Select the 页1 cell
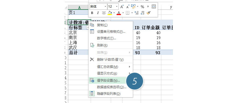The width and height of the screenshot is (238, 103). 78,12
